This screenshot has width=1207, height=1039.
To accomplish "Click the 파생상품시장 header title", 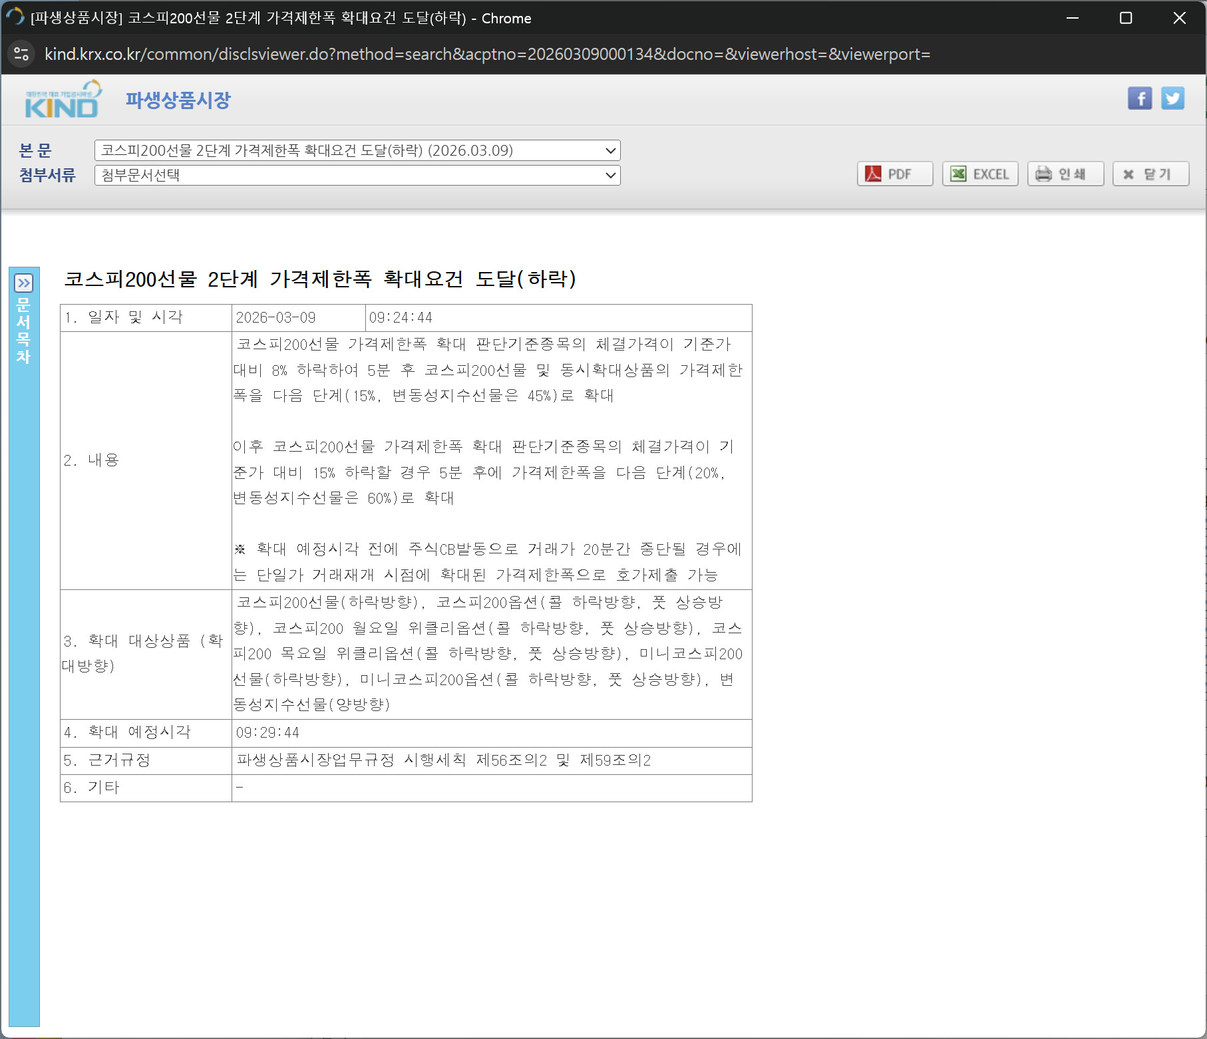I will [x=178, y=100].
